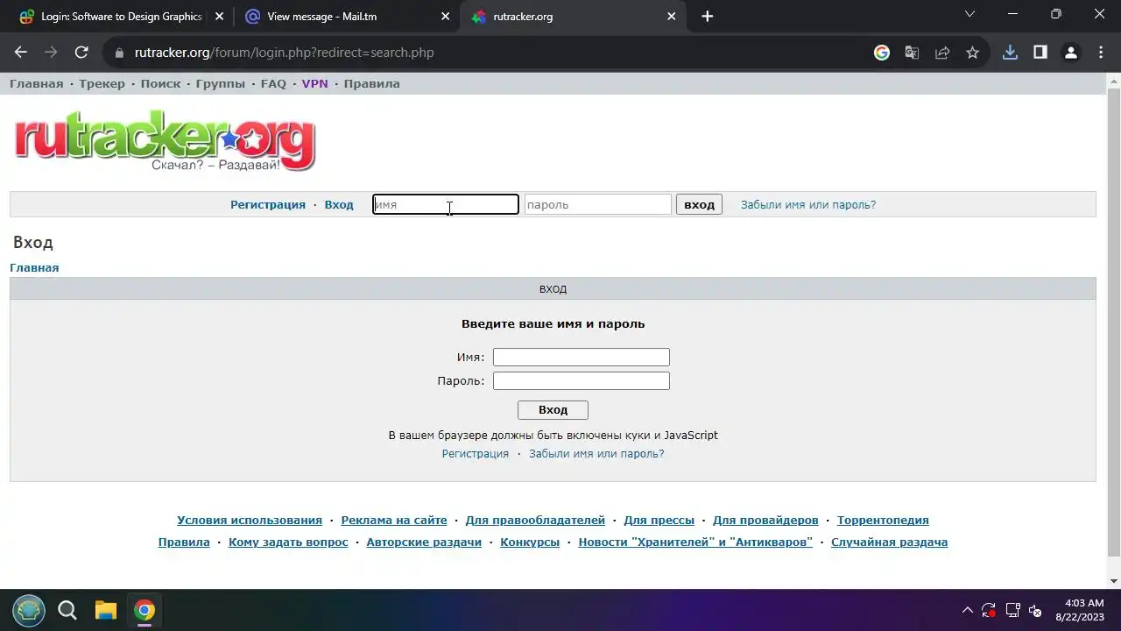
Task: Open the translate page icon
Action: [x=912, y=53]
